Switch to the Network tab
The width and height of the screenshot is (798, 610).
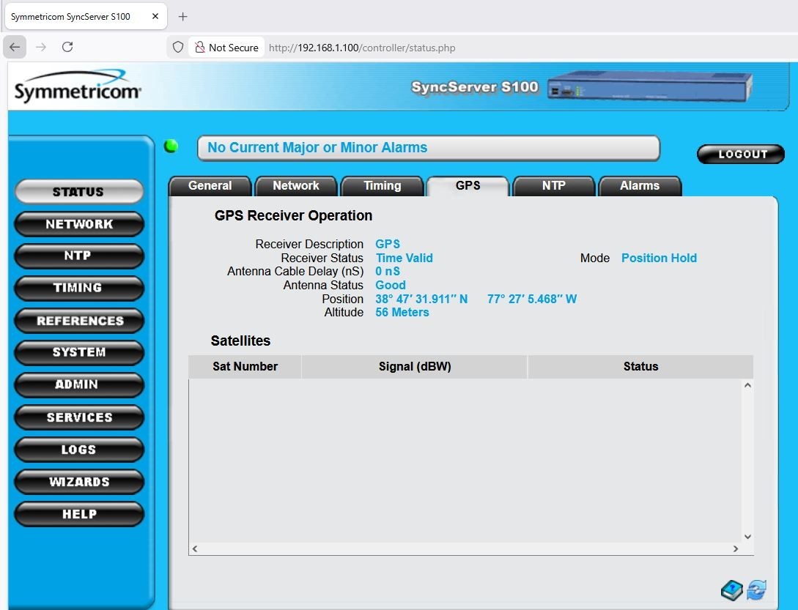coord(296,186)
